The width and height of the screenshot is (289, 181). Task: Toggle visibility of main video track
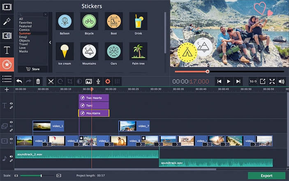pos(11,139)
